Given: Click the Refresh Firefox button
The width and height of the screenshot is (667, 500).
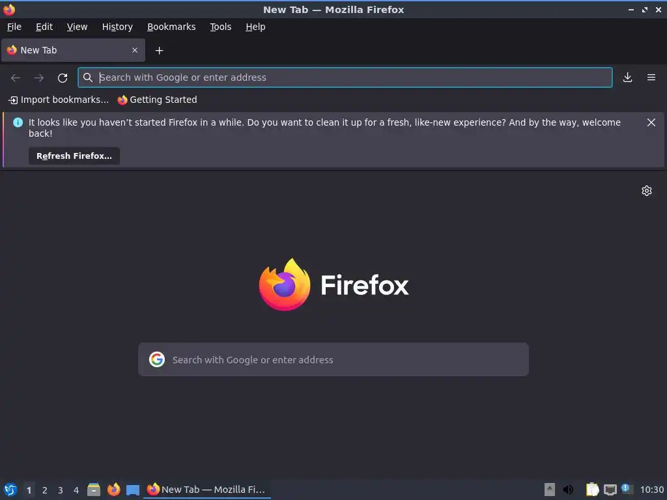Looking at the screenshot, I should (x=74, y=156).
